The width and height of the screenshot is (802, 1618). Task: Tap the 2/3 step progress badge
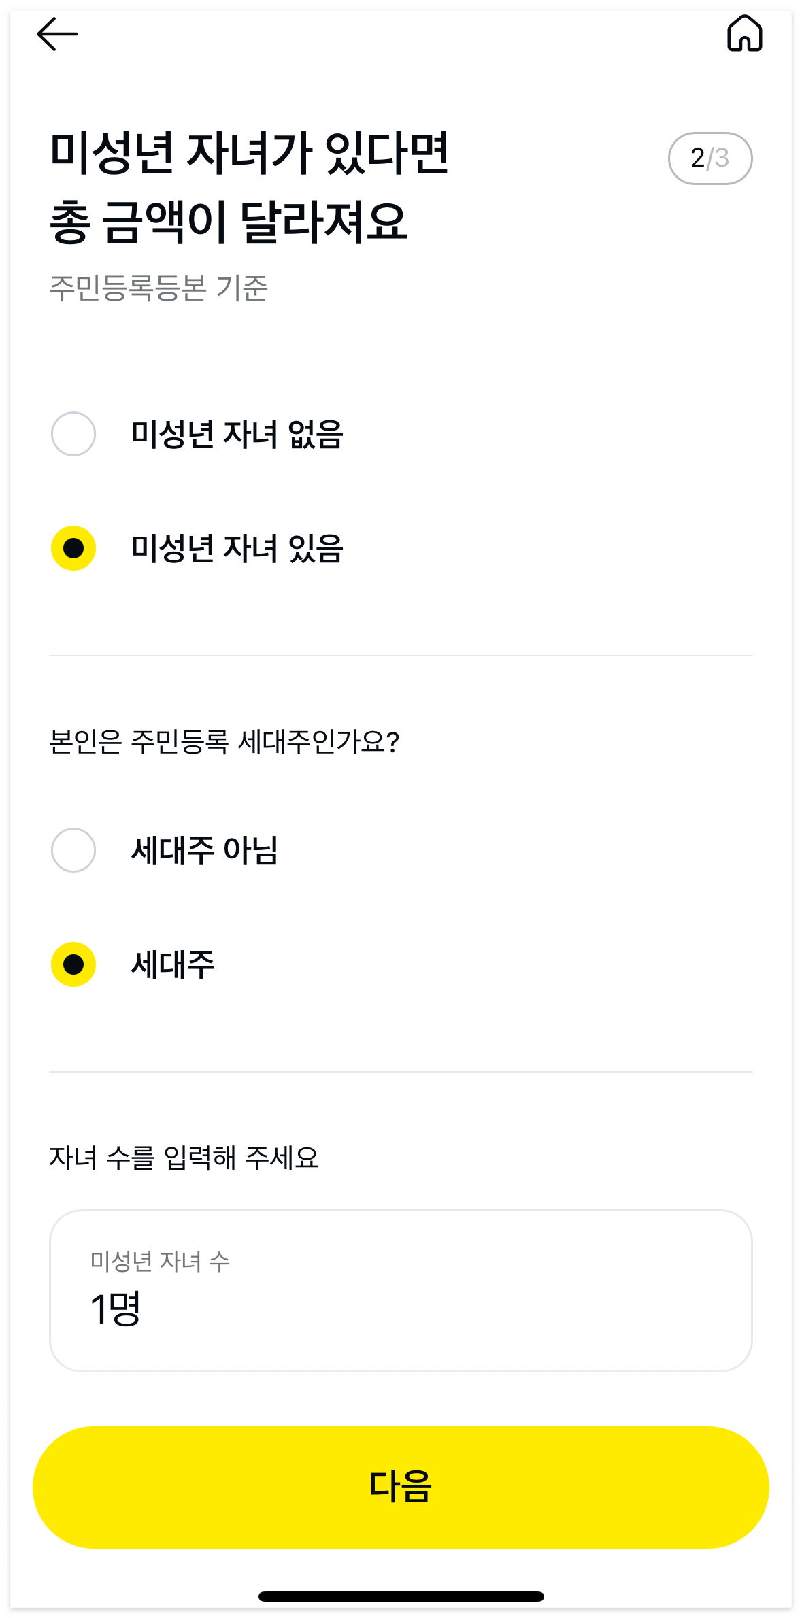(710, 158)
